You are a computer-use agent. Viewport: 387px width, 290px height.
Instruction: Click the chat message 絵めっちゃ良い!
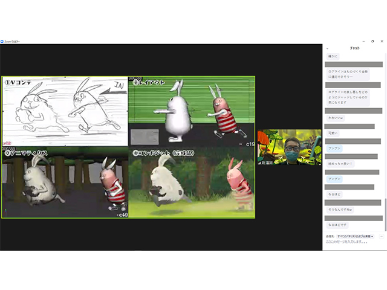[x=340, y=164]
